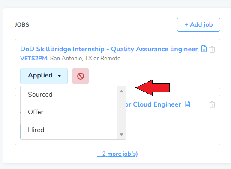Set candidate status to Hired
This screenshot has height=169, width=231.
36,130
